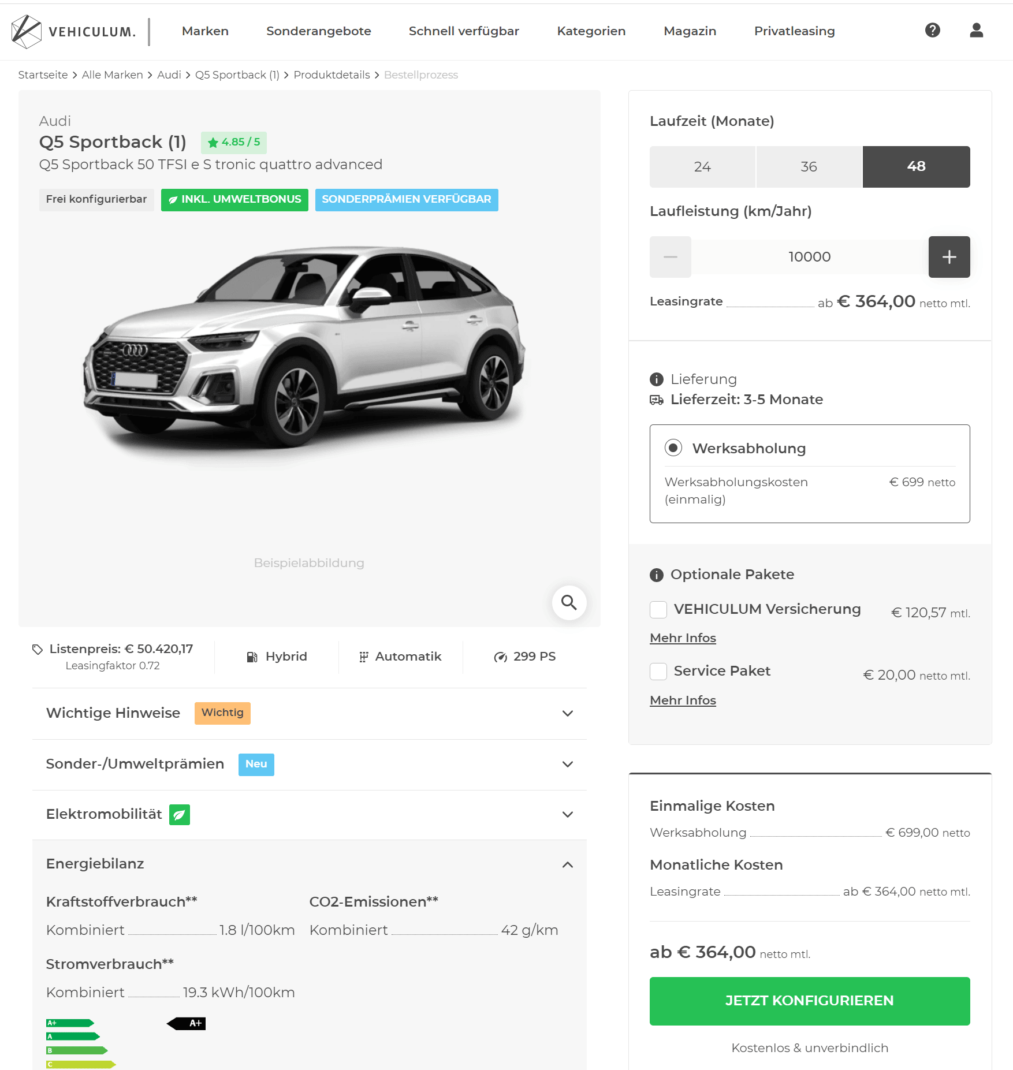Viewport: 1013px width, 1070px height.
Task: Select 36 months Laufzeit
Action: coord(809,167)
